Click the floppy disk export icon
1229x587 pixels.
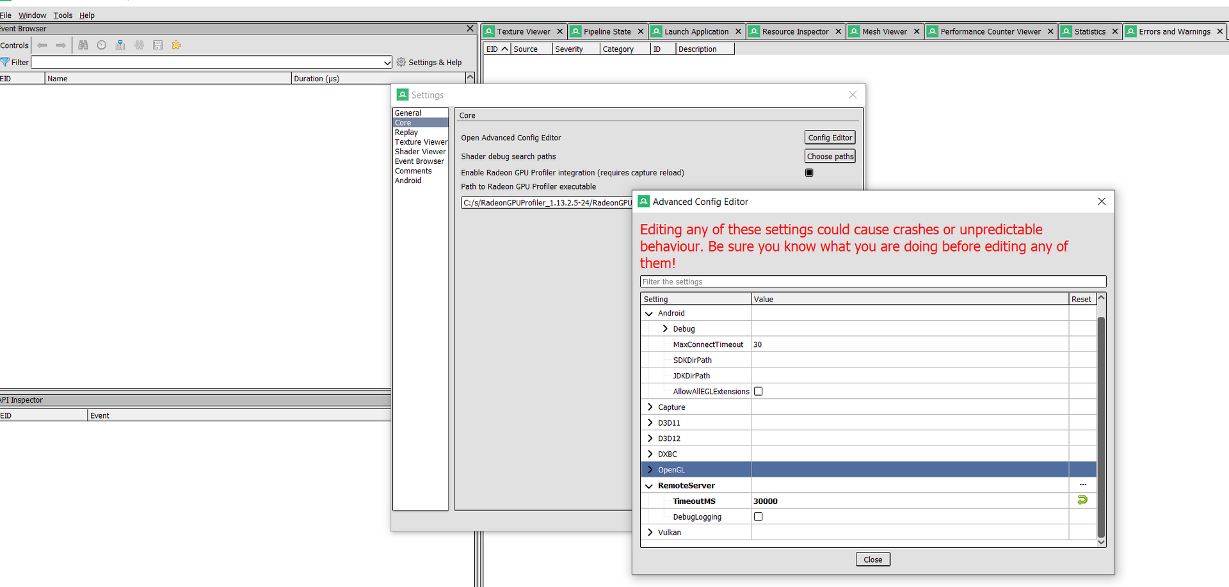157,45
